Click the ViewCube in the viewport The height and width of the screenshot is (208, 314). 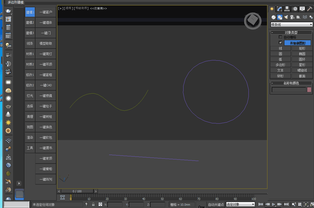253,20
